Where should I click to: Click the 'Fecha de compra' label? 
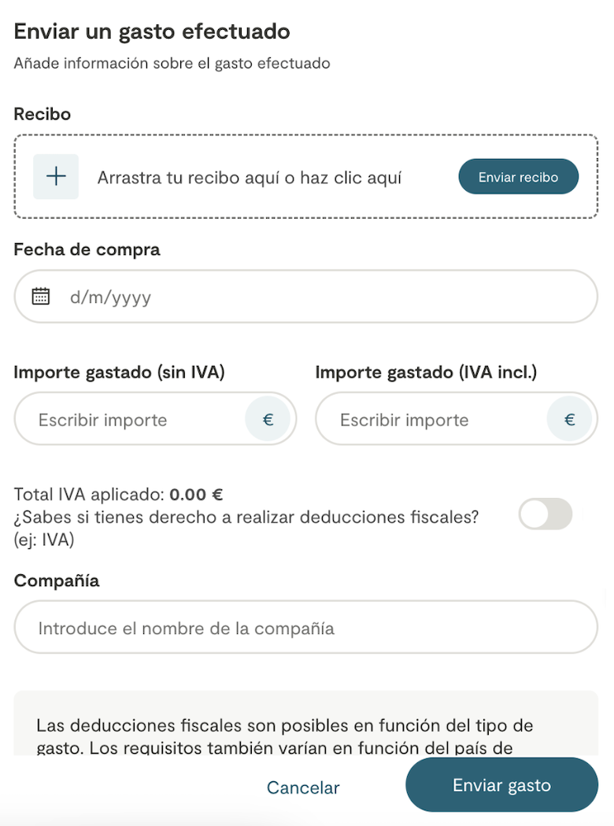click(87, 249)
